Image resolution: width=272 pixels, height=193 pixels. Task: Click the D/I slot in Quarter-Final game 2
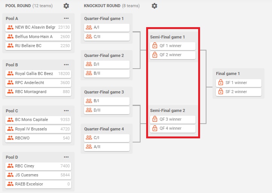coord(107,64)
